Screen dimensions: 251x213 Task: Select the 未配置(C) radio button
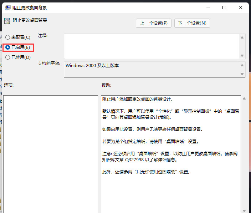point(8,37)
